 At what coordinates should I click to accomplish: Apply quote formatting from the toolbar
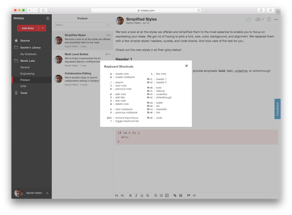(189, 195)
